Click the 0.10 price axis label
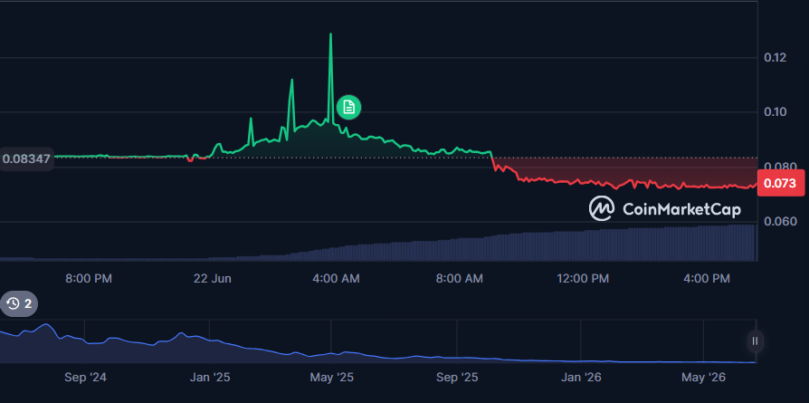Image resolution: width=809 pixels, height=403 pixels. click(x=775, y=112)
